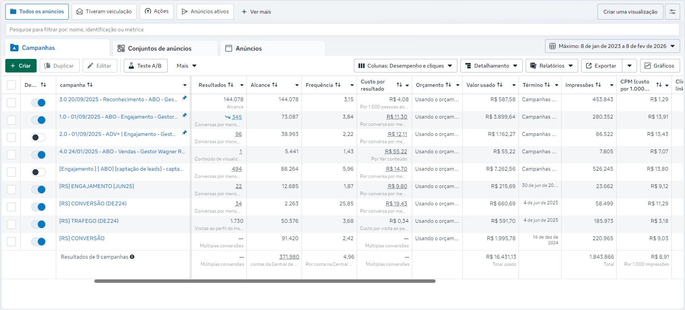This screenshot has width=685, height=310.
Task: Click the sort arrows on the Frequência column
Action: 338,85
